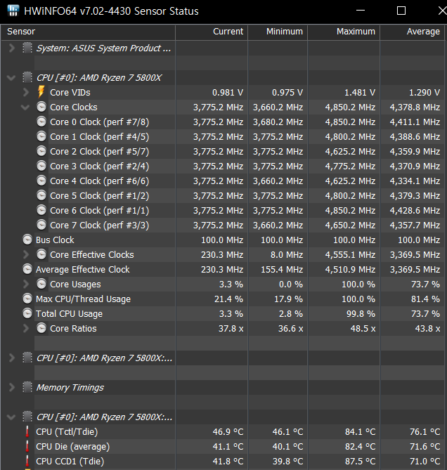Click the clock icon for Core 3 Clock
447x470 pixels.
41,166
